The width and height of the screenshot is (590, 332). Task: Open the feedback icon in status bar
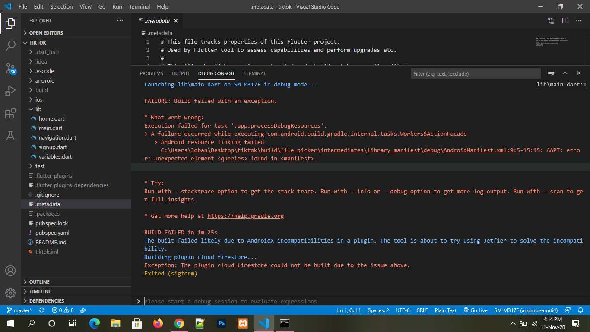(x=568, y=310)
